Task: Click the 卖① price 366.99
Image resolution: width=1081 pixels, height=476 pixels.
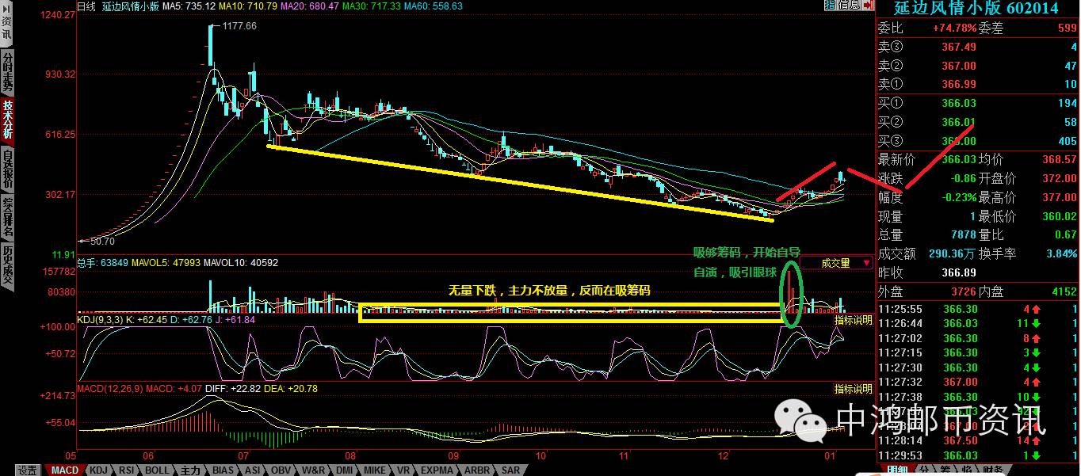Action: click(958, 85)
